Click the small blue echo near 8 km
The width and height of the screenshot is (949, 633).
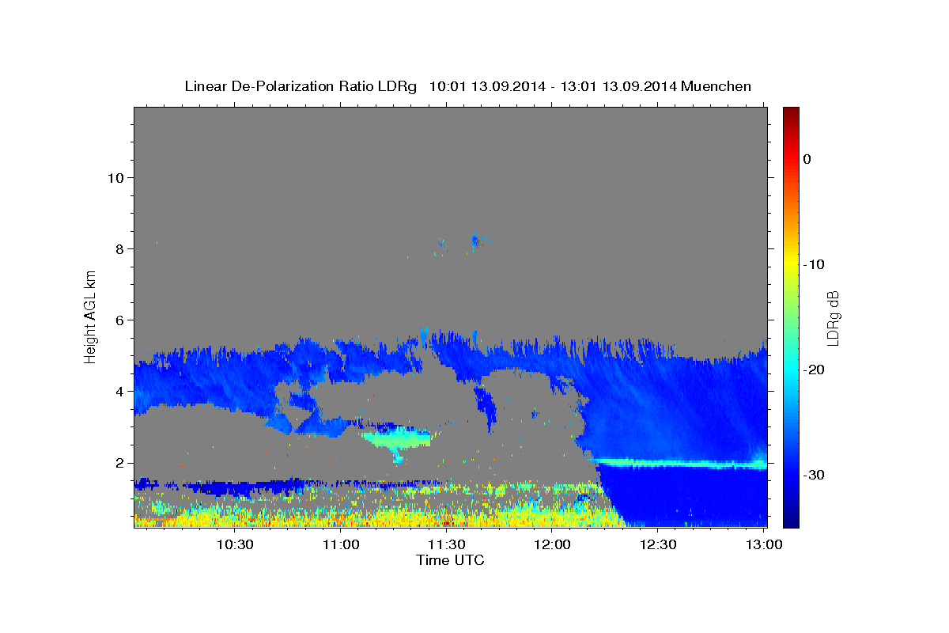pos(475,241)
